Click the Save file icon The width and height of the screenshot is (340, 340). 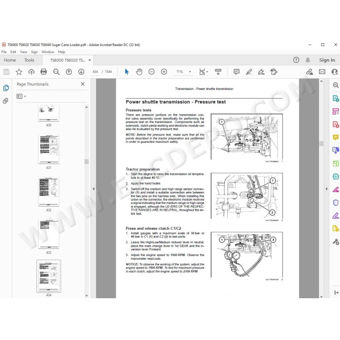[6, 72]
